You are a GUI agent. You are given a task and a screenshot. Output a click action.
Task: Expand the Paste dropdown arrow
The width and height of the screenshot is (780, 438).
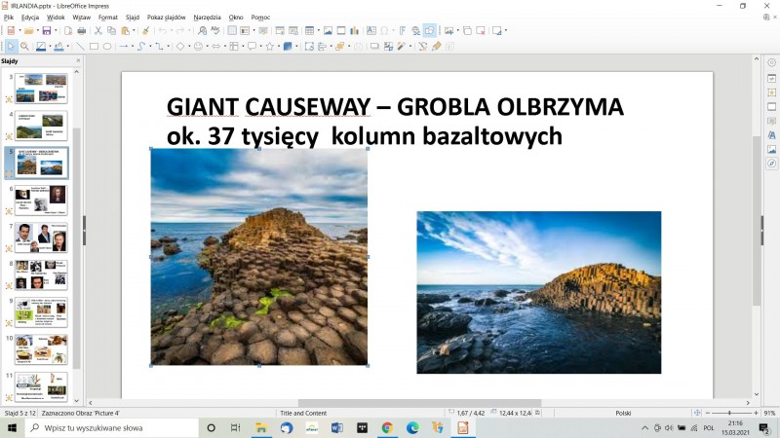pos(135,30)
